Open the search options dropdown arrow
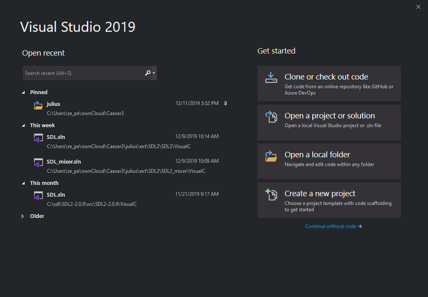 [154, 73]
